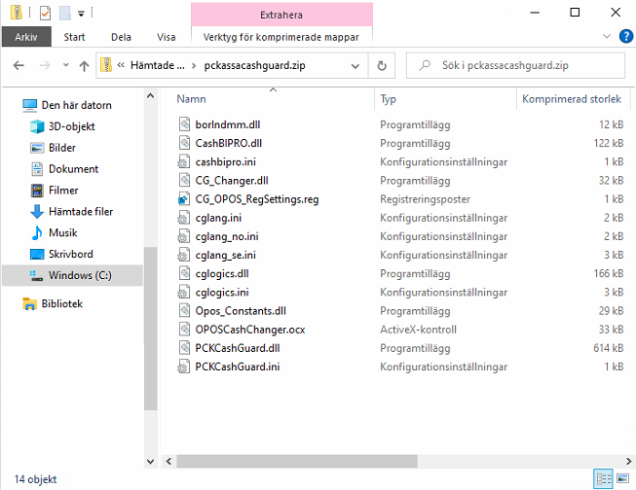The height and width of the screenshot is (490, 636).
Task: Open the address bar history dropdown
Action: (x=357, y=66)
